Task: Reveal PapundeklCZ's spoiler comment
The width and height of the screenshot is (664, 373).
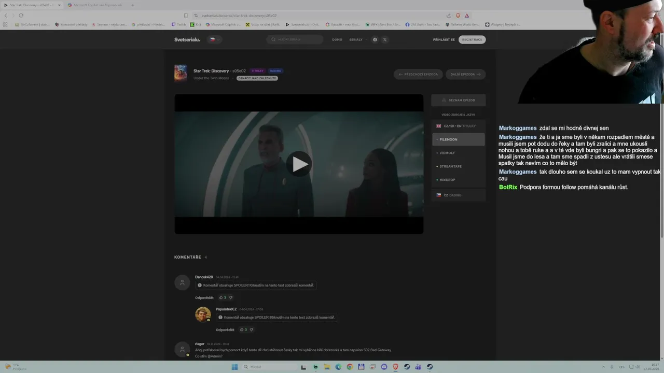Action: pos(276,318)
